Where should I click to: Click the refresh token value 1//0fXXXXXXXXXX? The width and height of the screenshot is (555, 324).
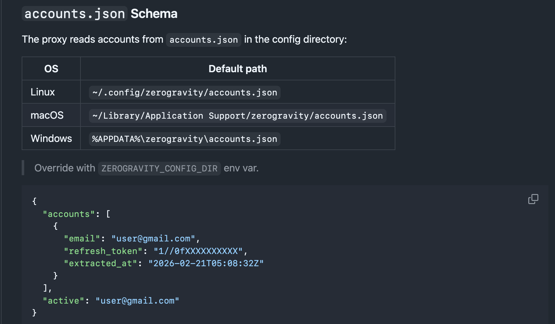point(198,251)
